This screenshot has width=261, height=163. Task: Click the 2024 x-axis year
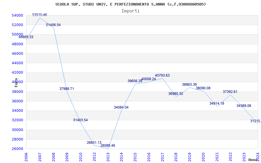click(258, 157)
